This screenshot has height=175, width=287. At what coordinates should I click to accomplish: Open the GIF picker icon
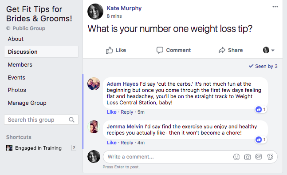point(259,157)
